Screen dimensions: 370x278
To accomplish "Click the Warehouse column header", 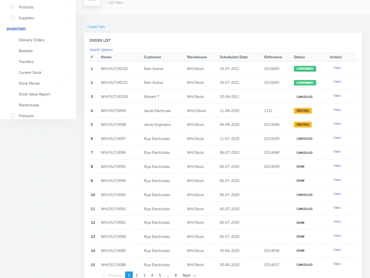I will (x=197, y=57).
